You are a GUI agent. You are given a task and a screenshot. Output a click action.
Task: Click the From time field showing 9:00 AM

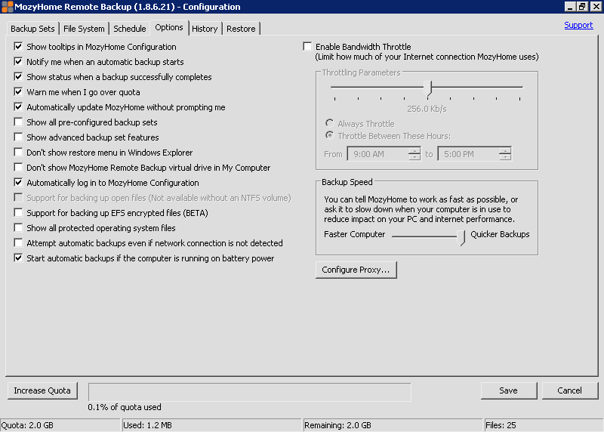pos(377,154)
